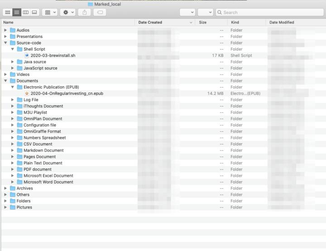The image size is (326, 251).
Task: Open the gear action menu
Action: (68, 13)
